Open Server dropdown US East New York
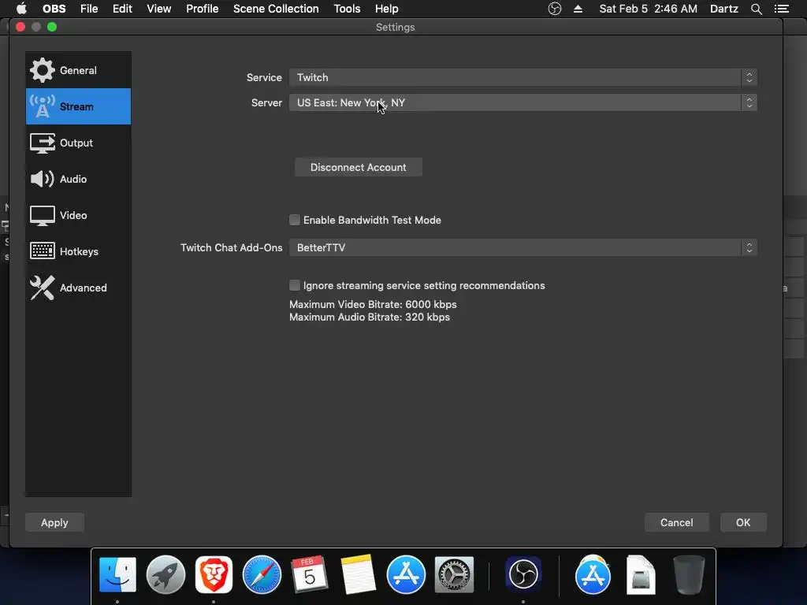Viewport: 807px width, 605px height. coord(523,103)
